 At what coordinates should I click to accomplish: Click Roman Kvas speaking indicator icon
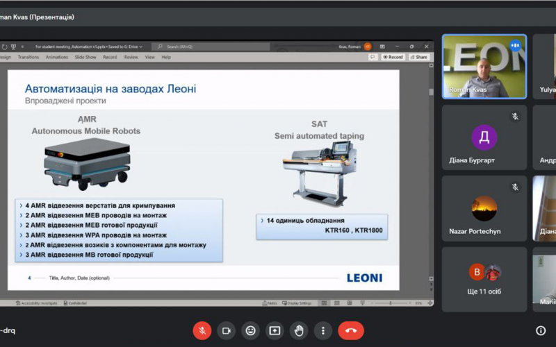(x=515, y=45)
